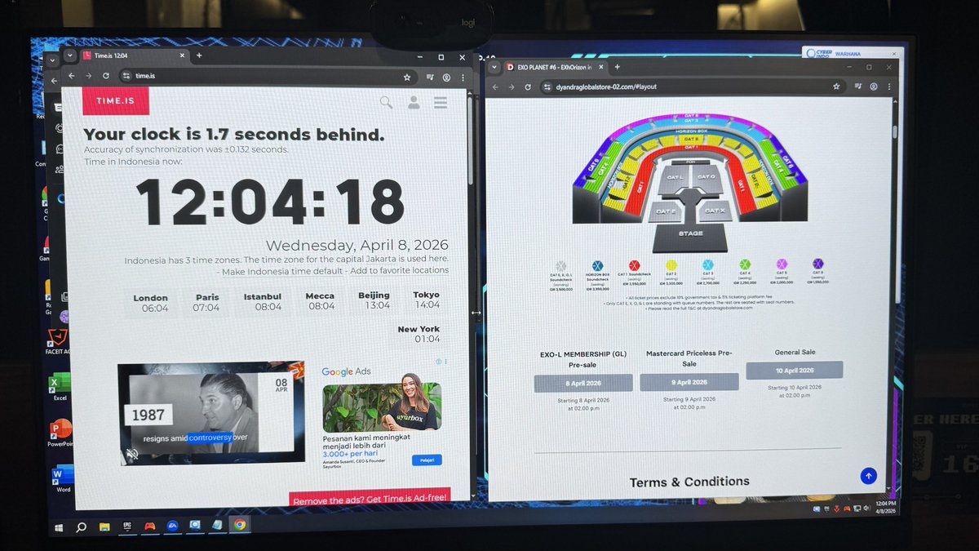The image size is (979, 551).
Task: Open New York 01:04 time link
Action: tap(419, 334)
